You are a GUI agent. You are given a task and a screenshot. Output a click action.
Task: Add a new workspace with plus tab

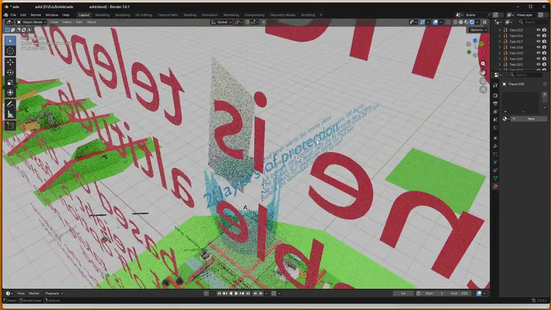[321, 15]
